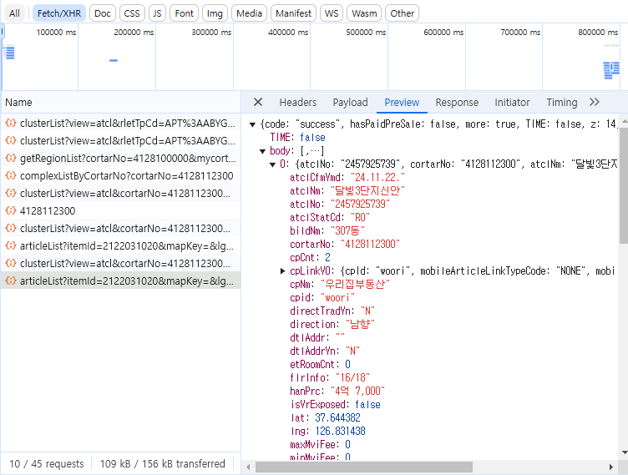Click XHR icon beside getRegionList request
Screen dimensions: 628x475
click(x=10, y=159)
